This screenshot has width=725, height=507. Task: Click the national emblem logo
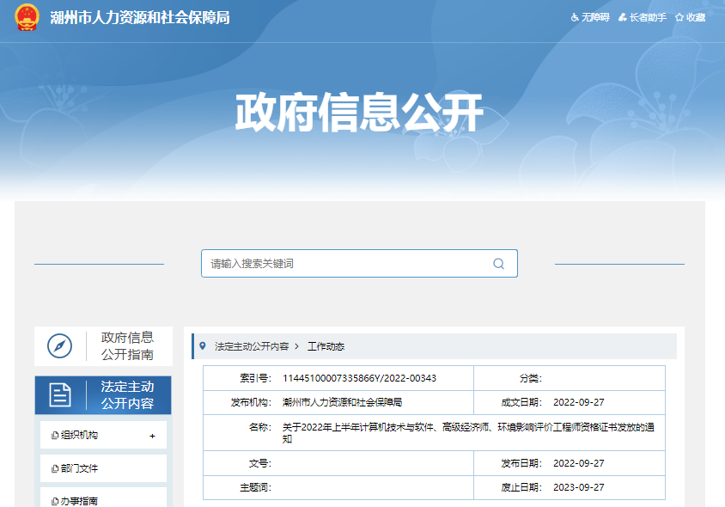pyautogui.click(x=27, y=18)
